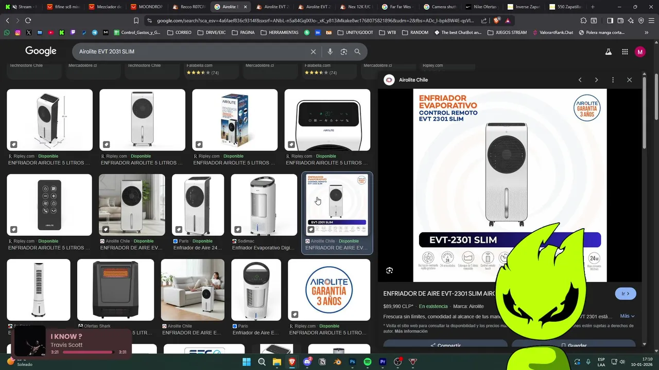This screenshot has width=659, height=370.
Task: Open the DRIVE/EXC bookmarks folder
Action: 211,32
